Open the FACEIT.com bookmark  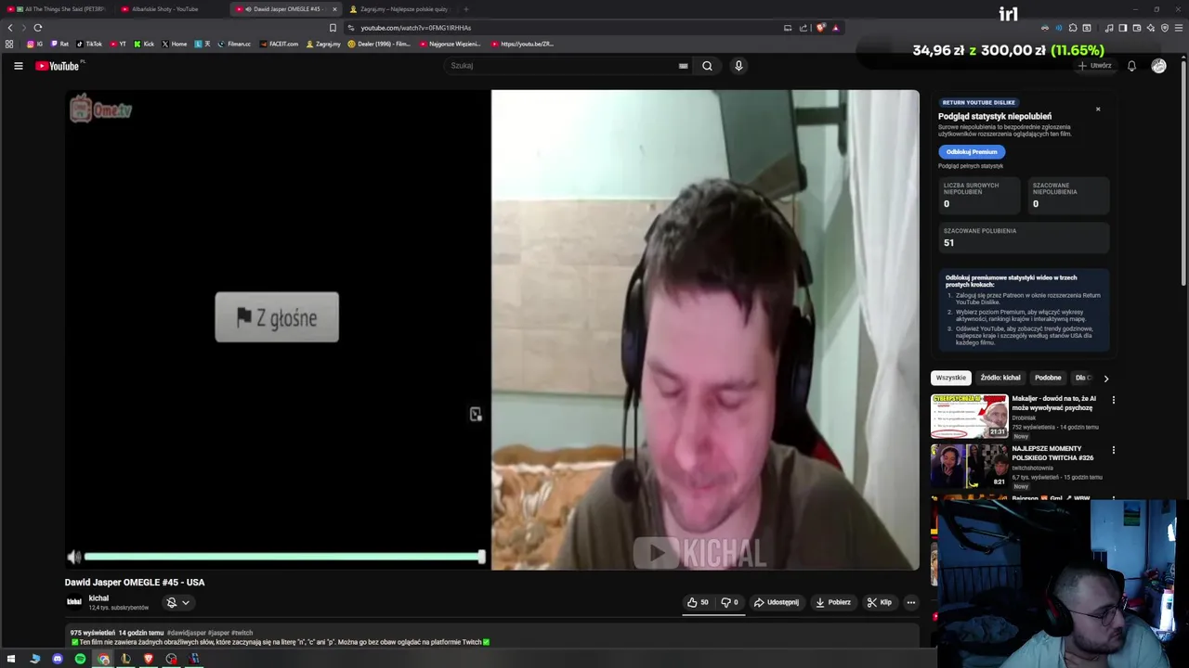point(280,44)
